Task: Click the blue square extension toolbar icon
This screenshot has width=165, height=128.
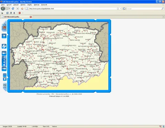Action: [7, 13]
